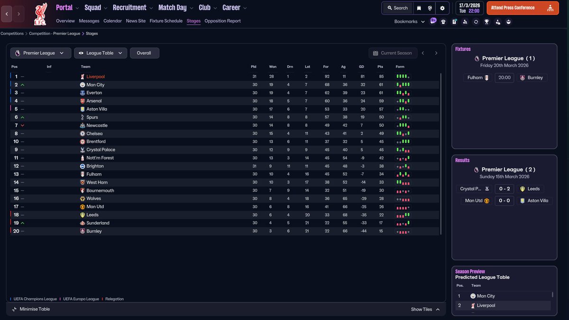The width and height of the screenshot is (569, 320).
Task: Open the Overview tab
Action: pos(65,21)
